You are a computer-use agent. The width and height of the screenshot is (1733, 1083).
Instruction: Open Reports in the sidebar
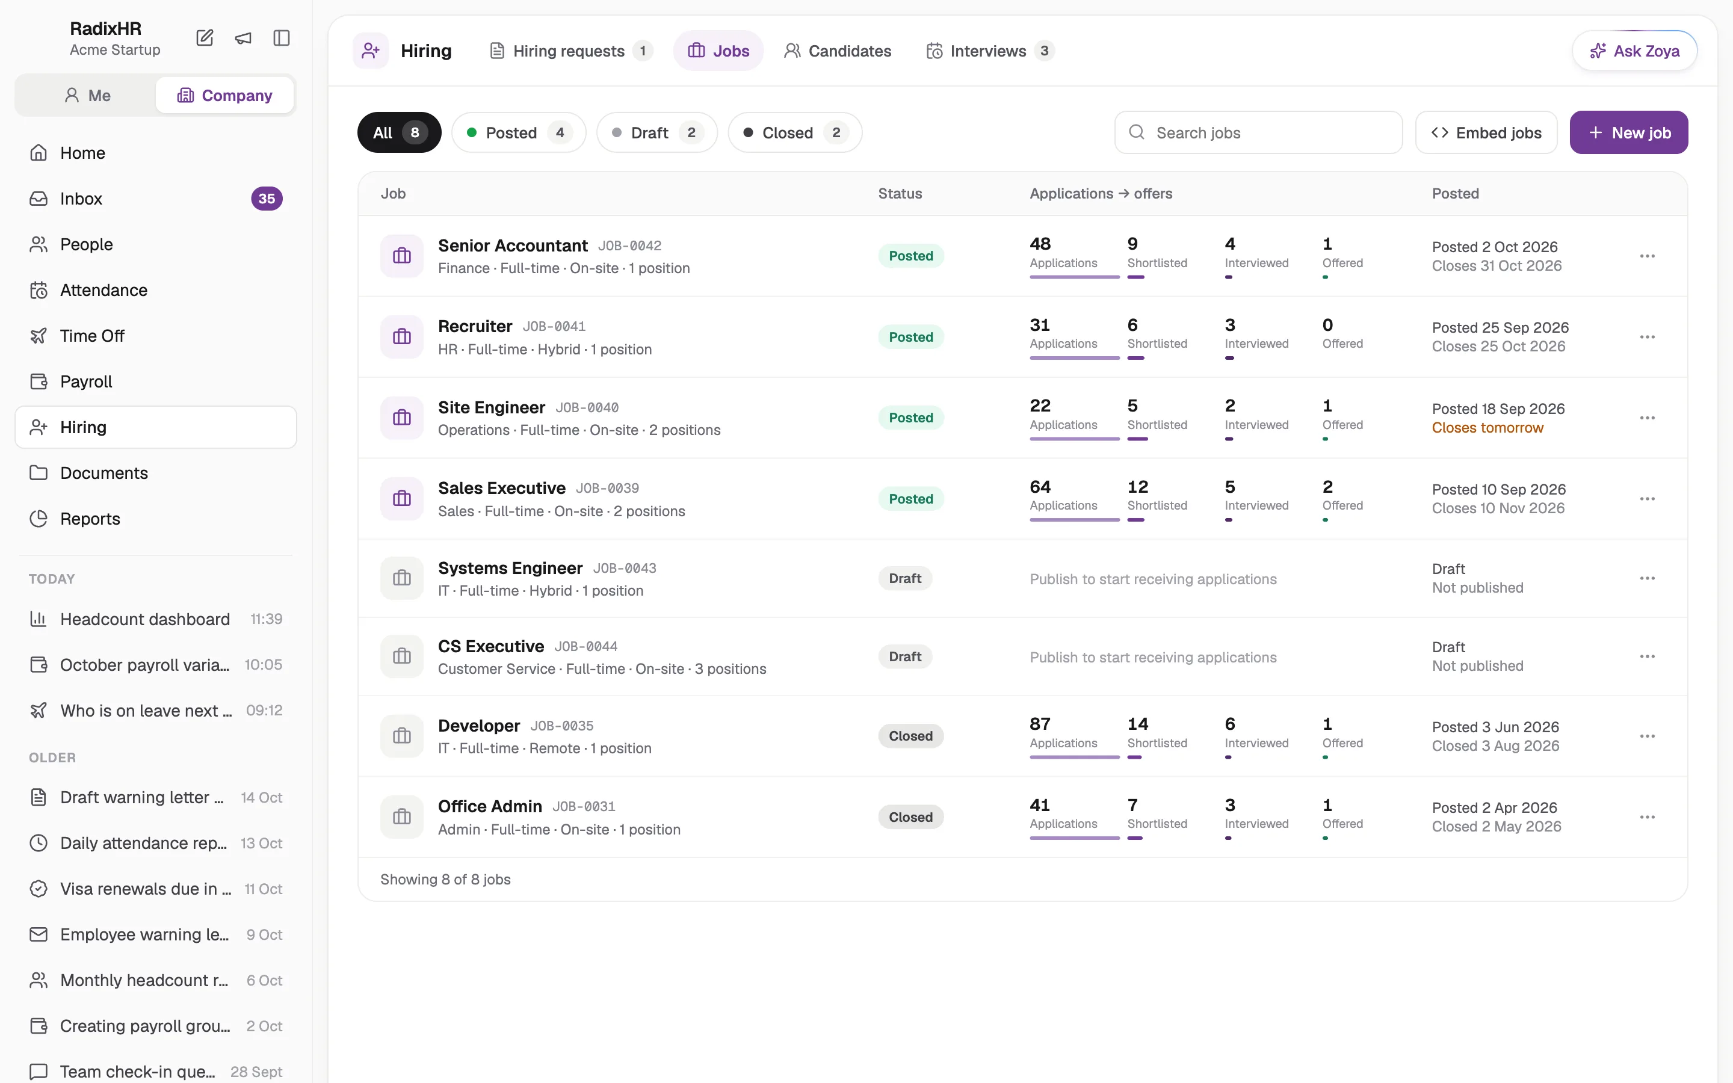pos(155,519)
